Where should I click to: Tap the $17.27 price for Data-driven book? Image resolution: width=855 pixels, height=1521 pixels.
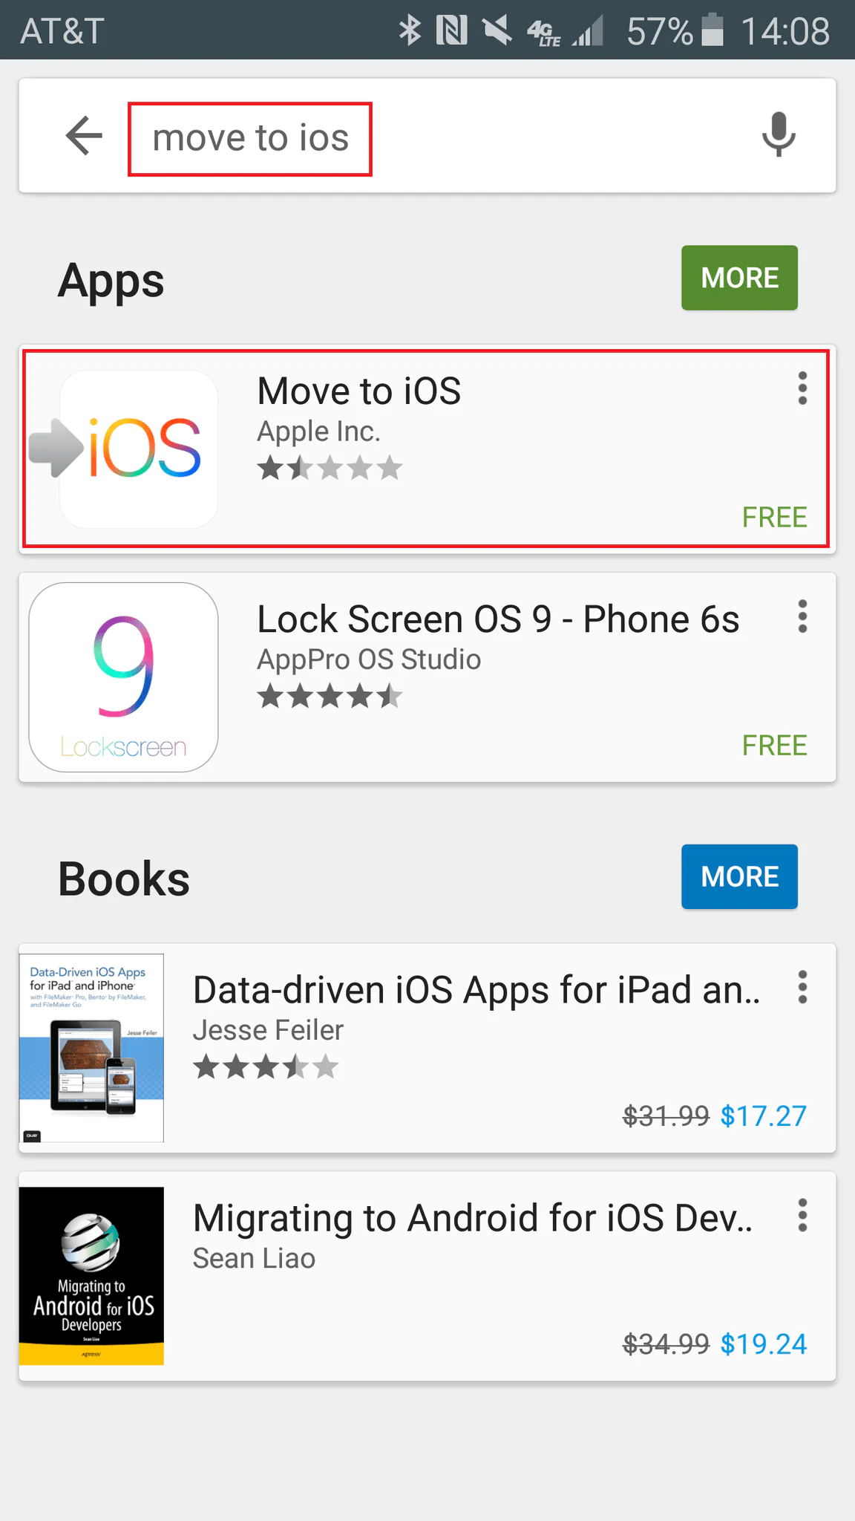click(763, 1115)
